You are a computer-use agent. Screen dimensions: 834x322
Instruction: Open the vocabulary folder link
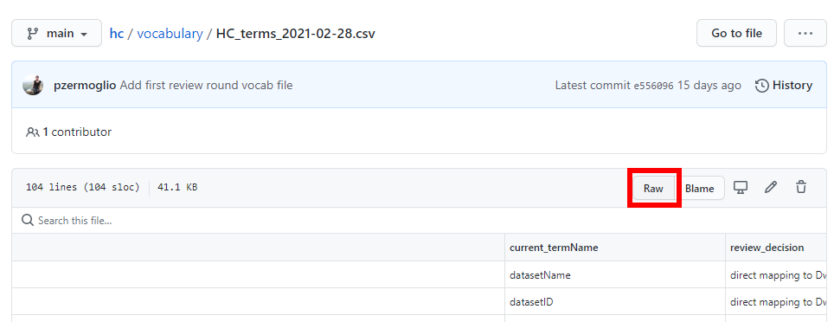pos(170,34)
